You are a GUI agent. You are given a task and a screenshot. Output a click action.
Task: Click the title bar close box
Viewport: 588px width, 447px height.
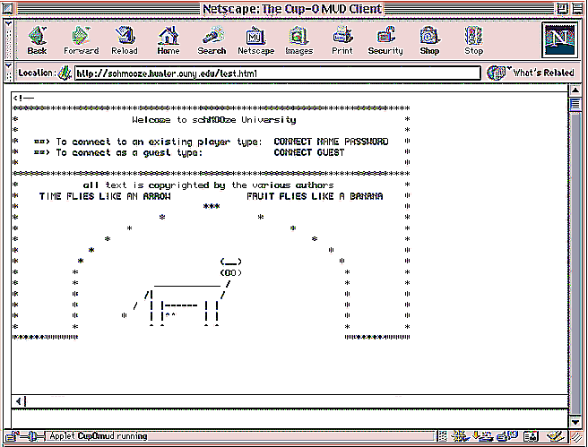[7, 8]
